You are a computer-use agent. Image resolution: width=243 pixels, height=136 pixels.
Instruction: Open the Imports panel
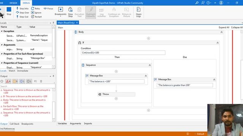tap(88, 124)
